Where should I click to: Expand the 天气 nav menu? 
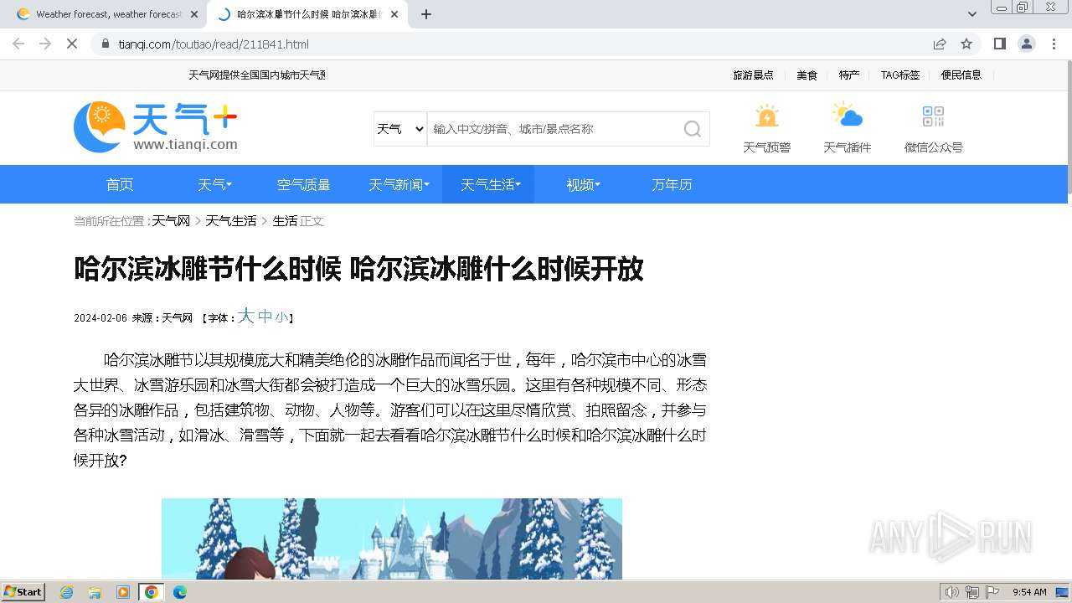tap(214, 184)
